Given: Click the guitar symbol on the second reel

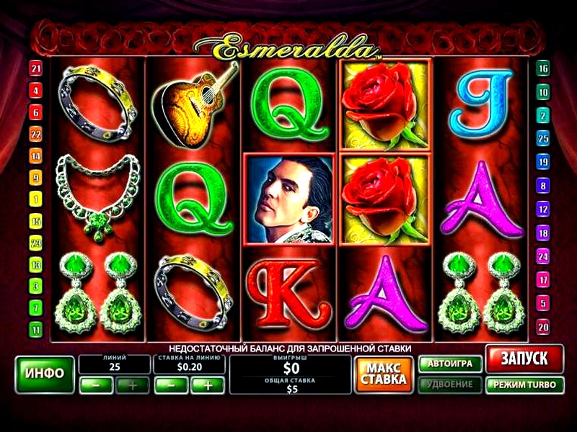Looking at the screenshot, I should [194, 105].
